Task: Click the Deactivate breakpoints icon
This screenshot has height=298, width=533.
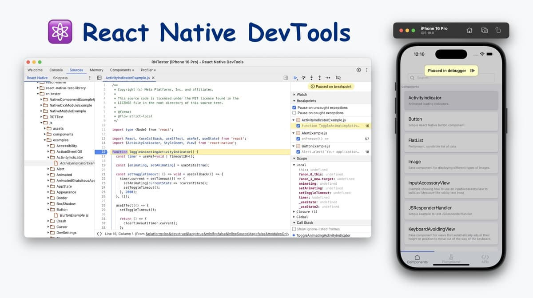Action: point(338,78)
